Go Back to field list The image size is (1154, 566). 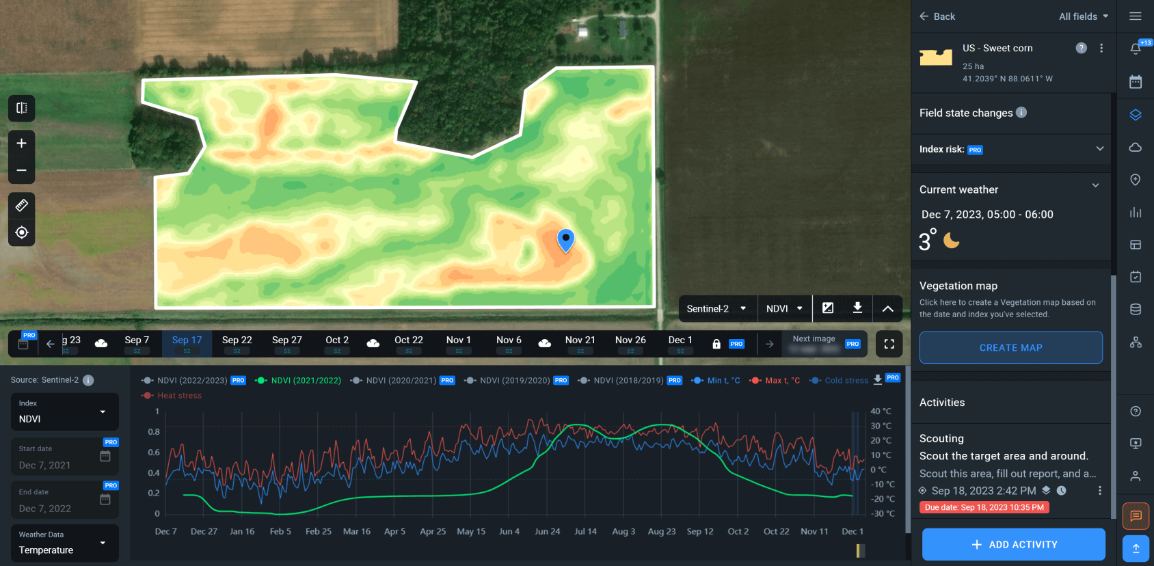click(937, 16)
